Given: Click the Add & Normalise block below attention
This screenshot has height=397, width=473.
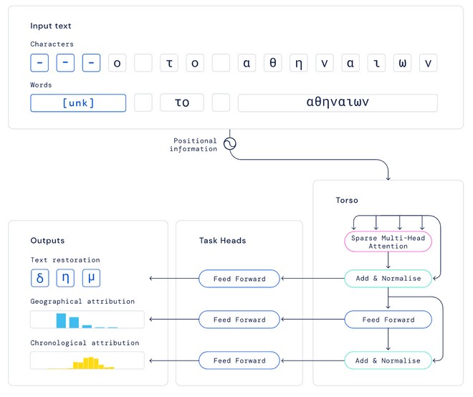Looking at the screenshot, I should (x=388, y=279).
